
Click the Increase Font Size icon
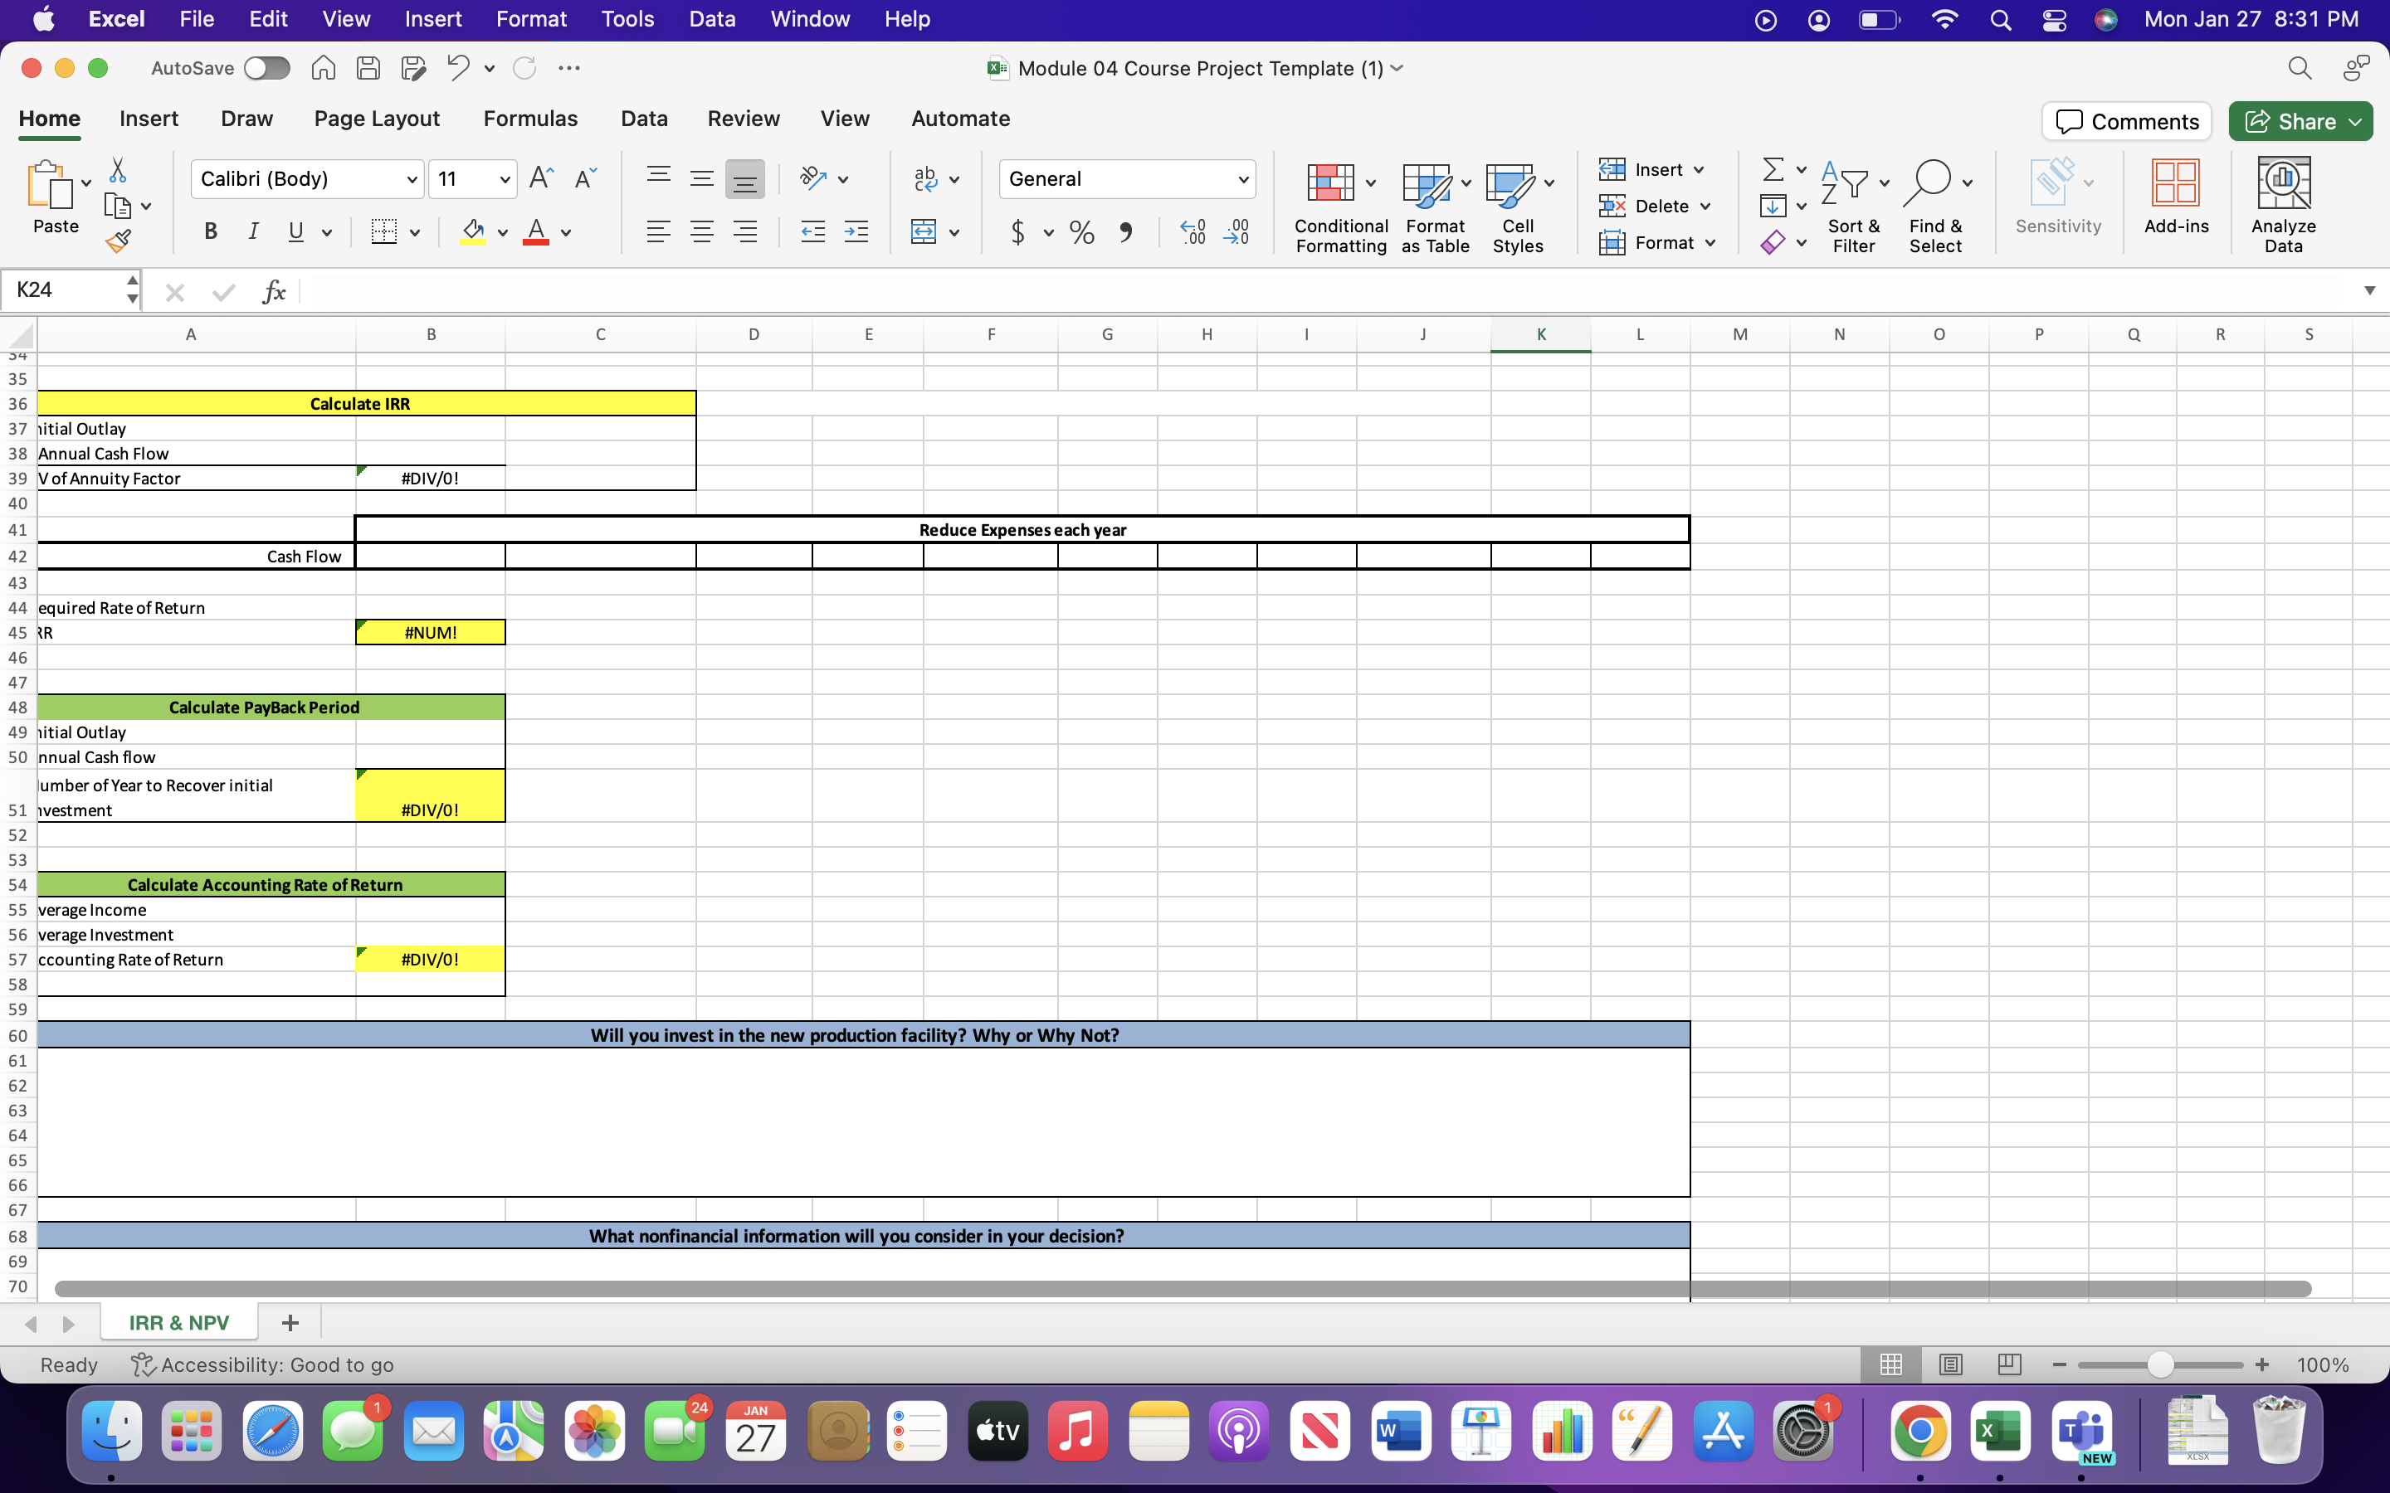point(540,178)
